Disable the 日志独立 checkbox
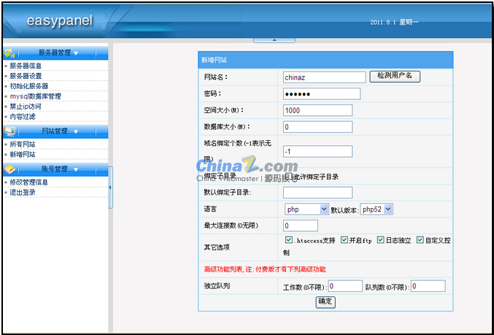The height and width of the screenshot is (335, 494). coord(381,240)
